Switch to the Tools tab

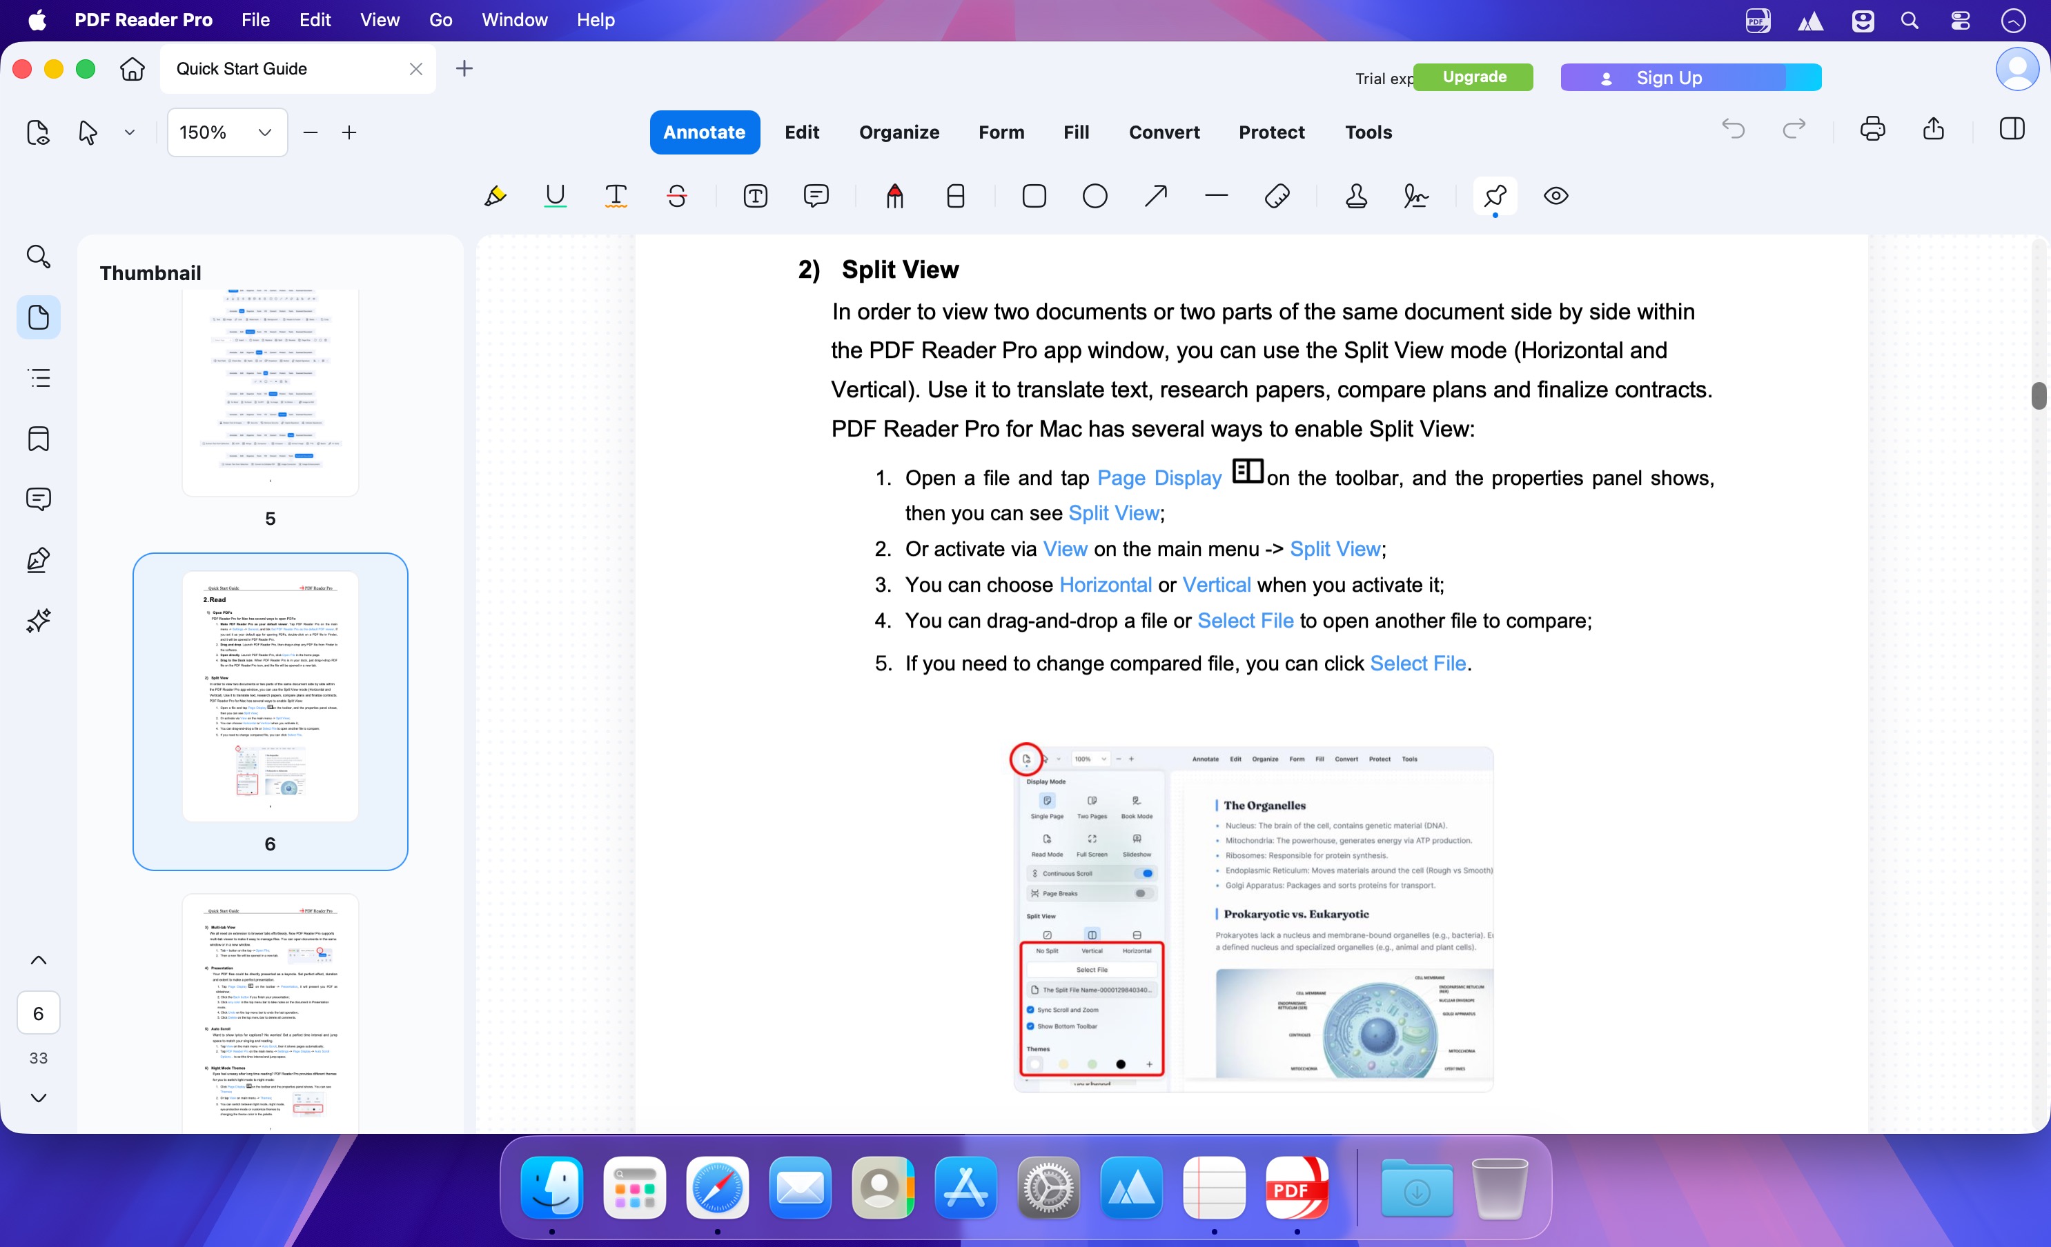click(x=1368, y=132)
